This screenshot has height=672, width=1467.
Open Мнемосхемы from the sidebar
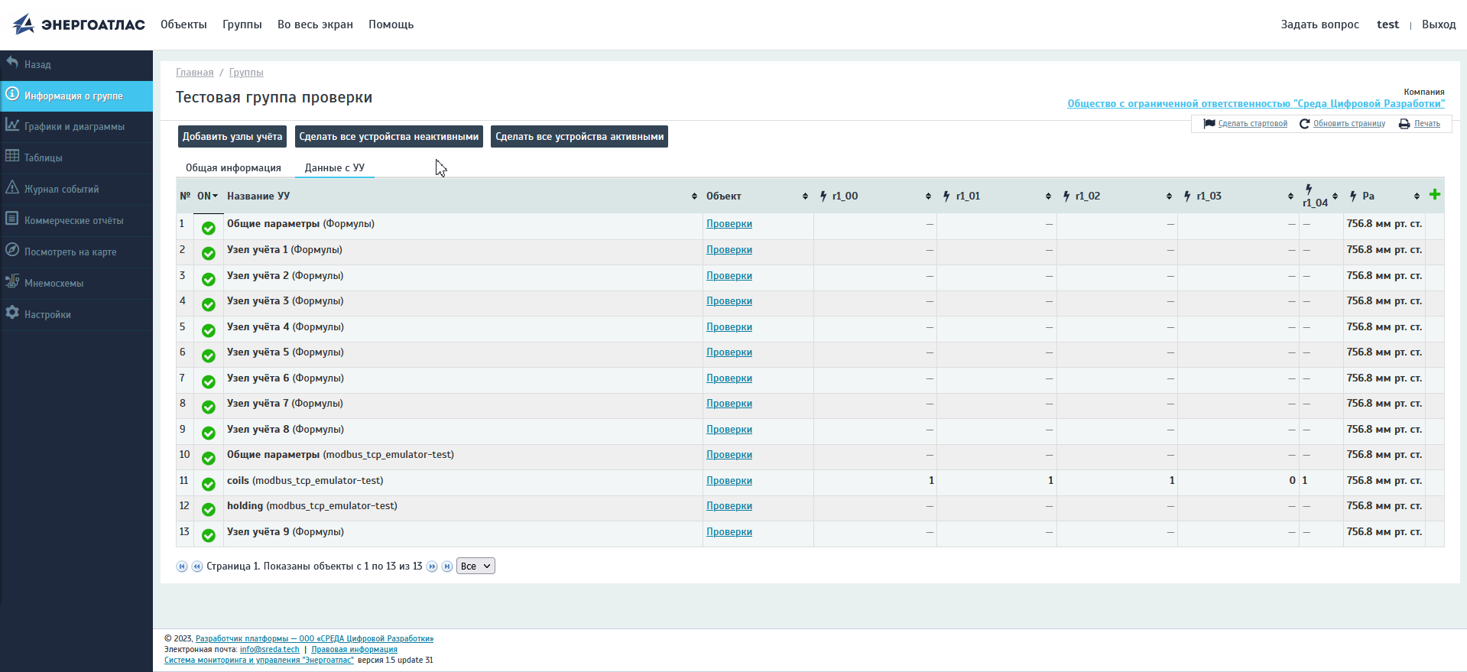coord(54,283)
